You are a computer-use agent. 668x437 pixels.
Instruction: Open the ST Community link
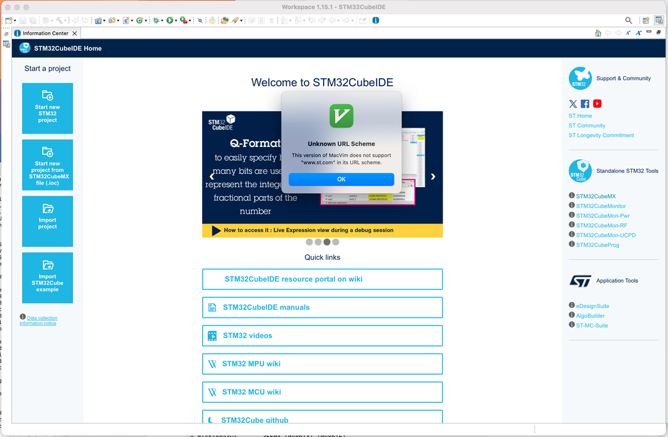coord(586,126)
